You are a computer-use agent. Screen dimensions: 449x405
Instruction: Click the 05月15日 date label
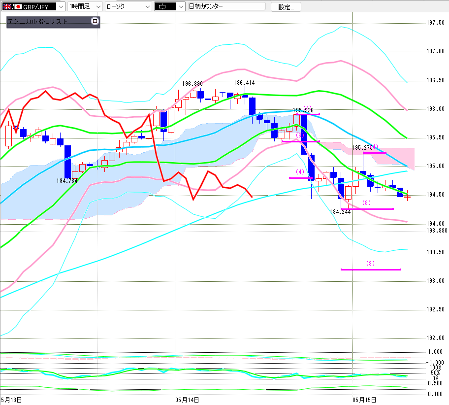364,400
